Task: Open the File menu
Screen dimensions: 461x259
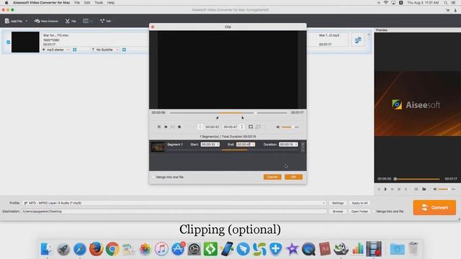Action: coord(77,3)
